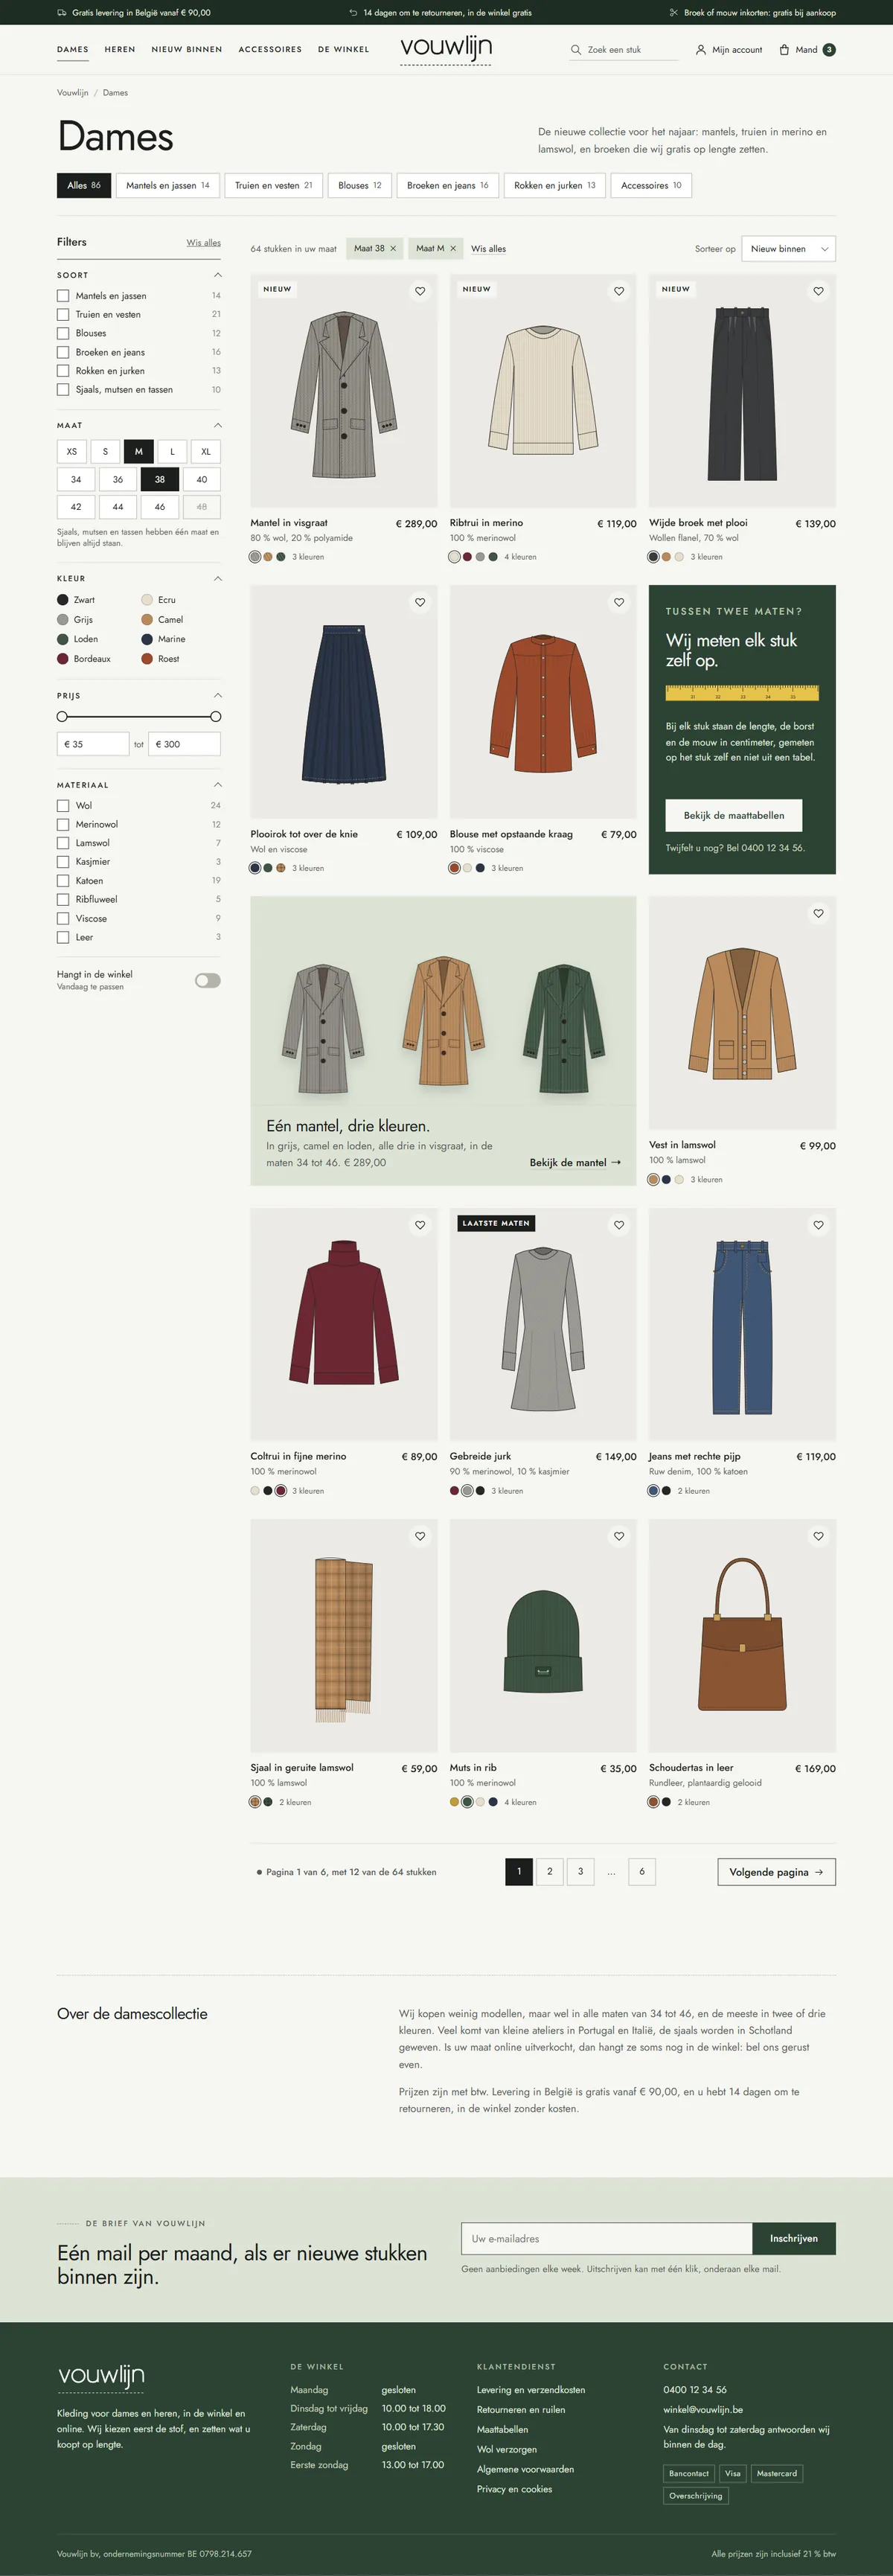
Task: Favorite the Coltrui in fijne merino heart
Action: tap(420, 1225)
